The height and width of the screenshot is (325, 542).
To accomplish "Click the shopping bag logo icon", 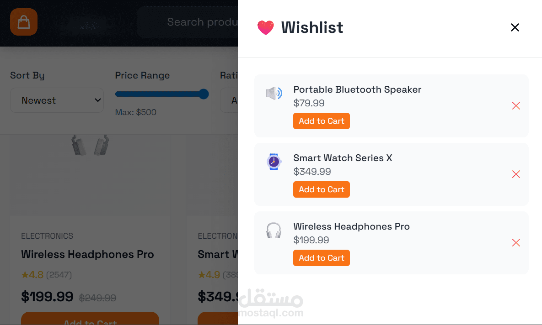I will tap(24, 22).
